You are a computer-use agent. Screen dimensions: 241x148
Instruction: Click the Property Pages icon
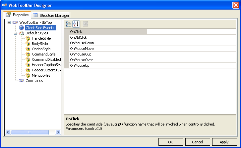coord(85,24)
